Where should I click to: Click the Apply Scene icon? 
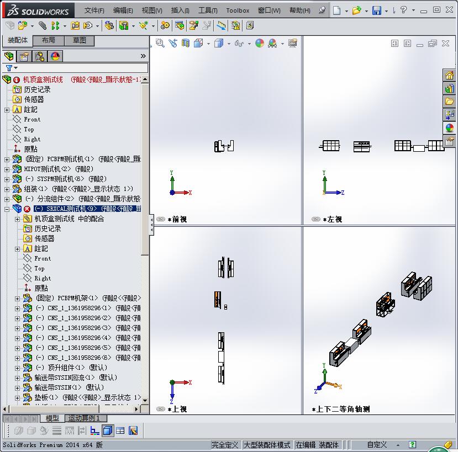[x=272, y=43]
